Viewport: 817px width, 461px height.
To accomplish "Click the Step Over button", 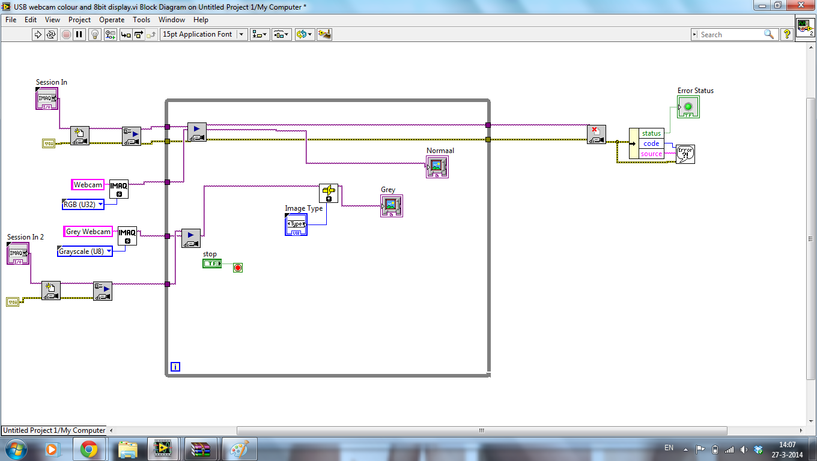I will coord(139,34).
